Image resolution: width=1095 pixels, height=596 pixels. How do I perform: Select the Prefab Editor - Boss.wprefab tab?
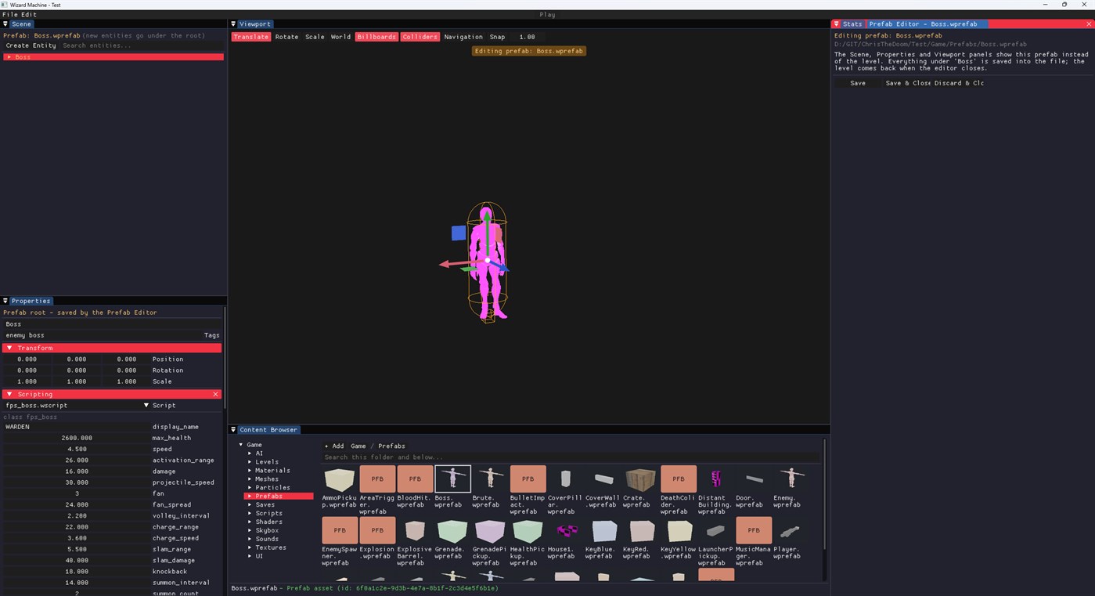point(928,24)
